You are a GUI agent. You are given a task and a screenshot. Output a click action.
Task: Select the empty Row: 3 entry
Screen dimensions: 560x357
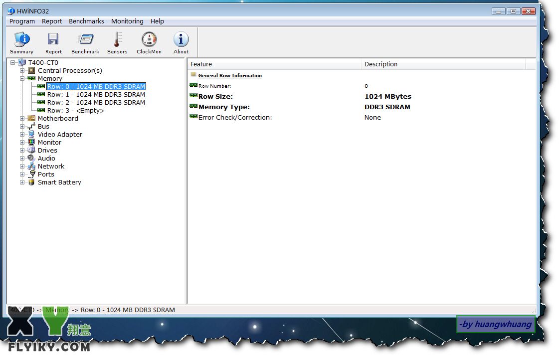coord(75,110)
